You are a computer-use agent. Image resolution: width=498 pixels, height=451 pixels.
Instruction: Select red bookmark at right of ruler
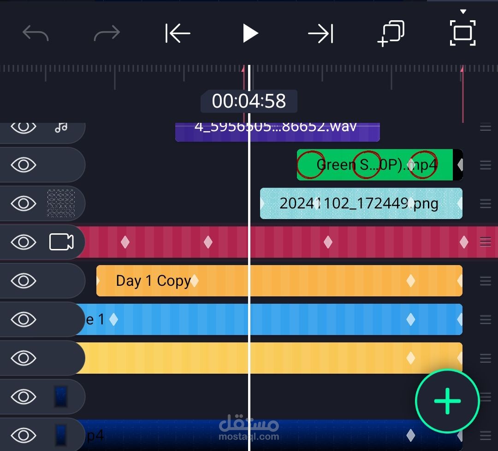point(463,93)
